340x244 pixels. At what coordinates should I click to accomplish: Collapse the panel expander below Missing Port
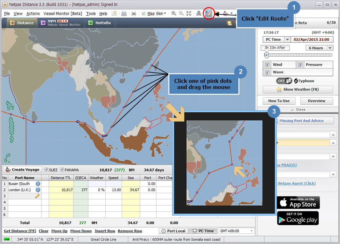coord(333,135)
